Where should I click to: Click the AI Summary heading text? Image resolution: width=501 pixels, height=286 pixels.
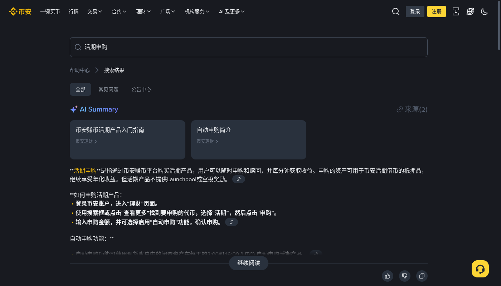pos(99,109)
